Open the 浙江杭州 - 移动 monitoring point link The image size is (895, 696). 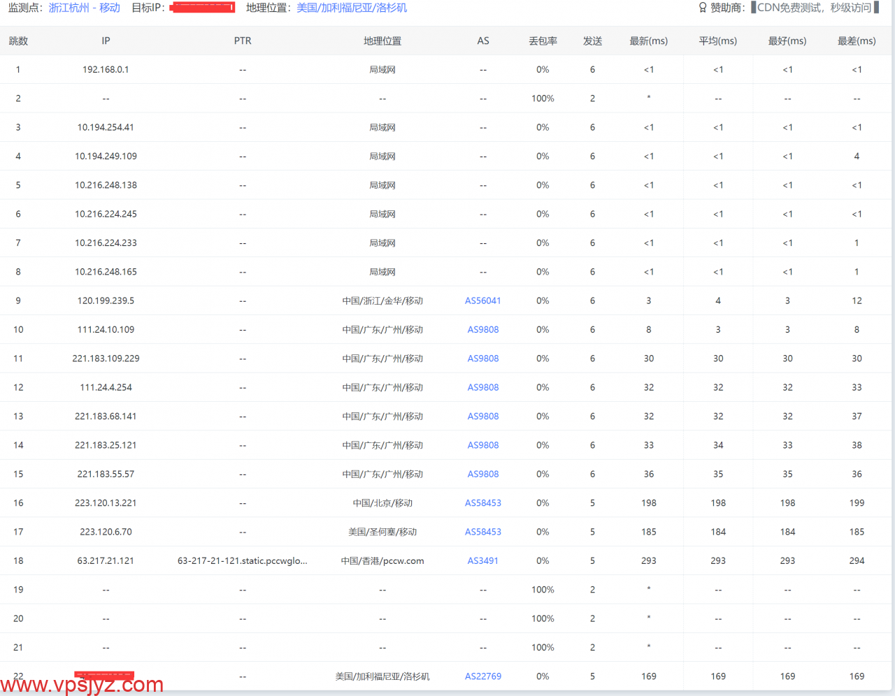tap(84, 8)
